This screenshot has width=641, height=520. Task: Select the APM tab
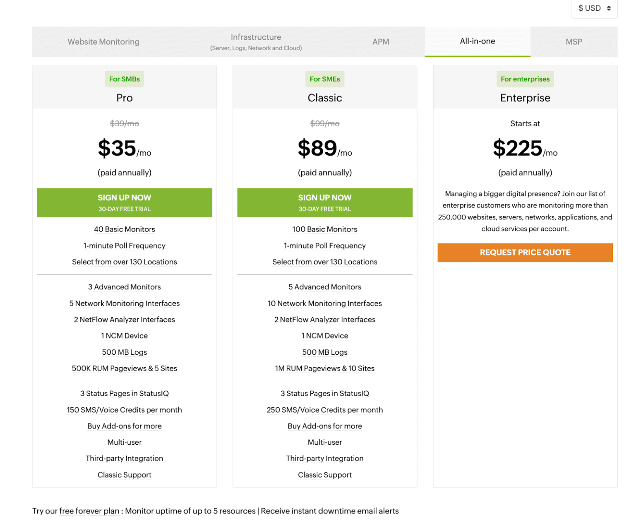point(380,42)
